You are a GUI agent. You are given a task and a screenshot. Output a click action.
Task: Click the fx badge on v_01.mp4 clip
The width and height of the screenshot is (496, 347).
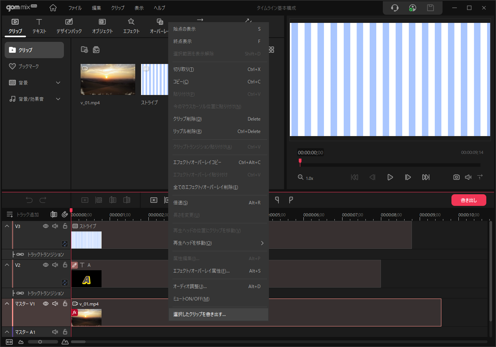pos(74,312)
